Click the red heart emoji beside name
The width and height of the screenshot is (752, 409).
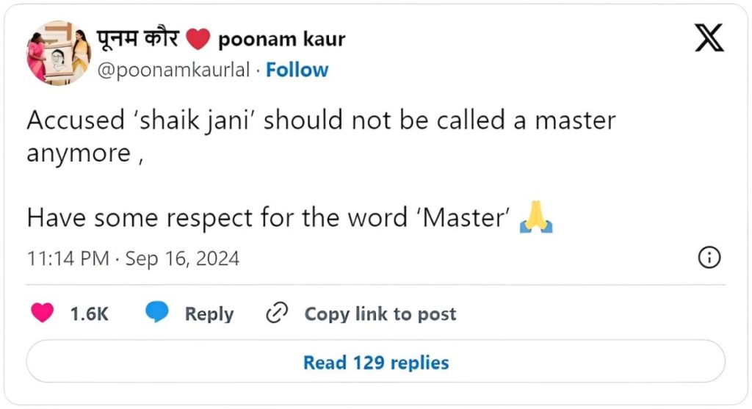click(x=198, y=39)
